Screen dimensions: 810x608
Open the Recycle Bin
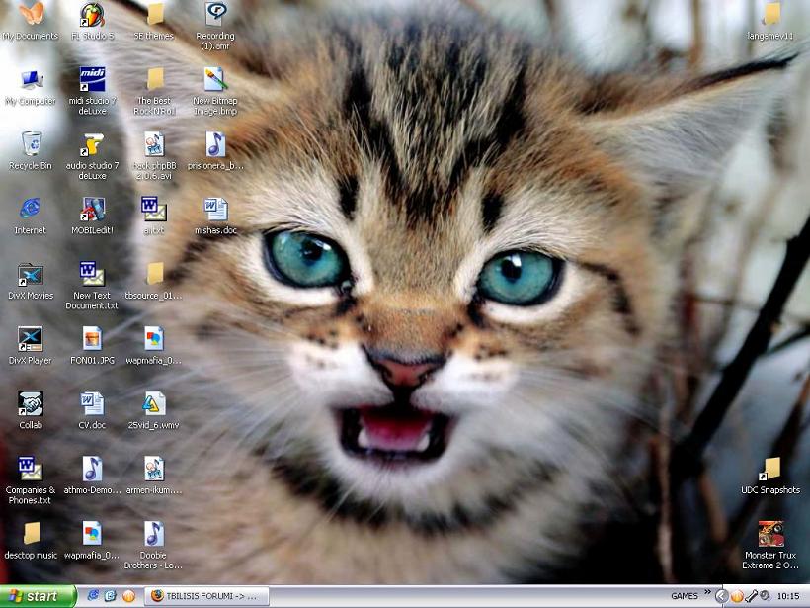pyautogui.click(x=31, y=146)
